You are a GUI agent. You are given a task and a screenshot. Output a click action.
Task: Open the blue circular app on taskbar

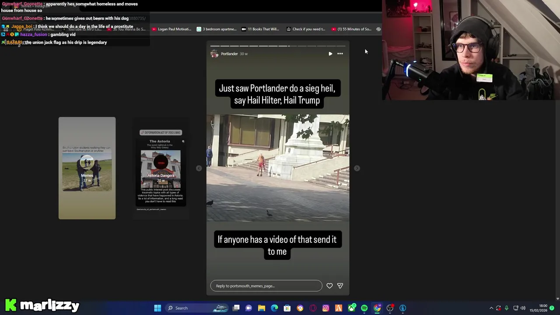tap(402, 308)
